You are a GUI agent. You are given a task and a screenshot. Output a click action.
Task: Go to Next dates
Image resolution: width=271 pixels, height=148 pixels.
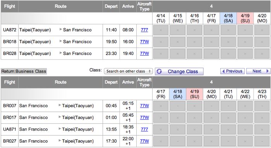[258, 71]
